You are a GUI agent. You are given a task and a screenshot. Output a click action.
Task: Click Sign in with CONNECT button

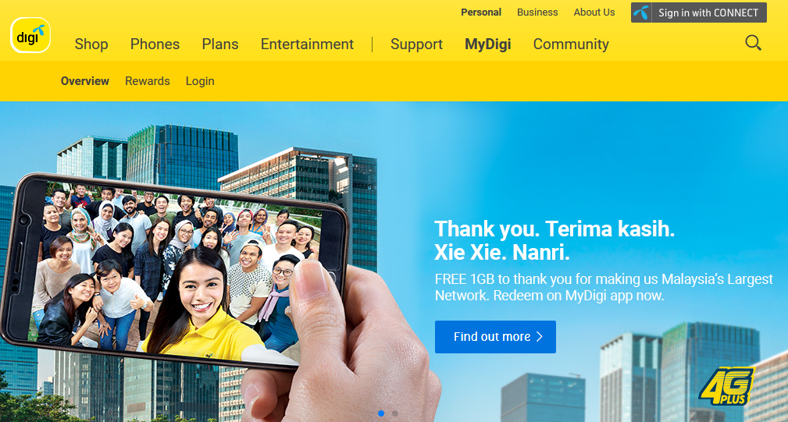pos(698,12)
